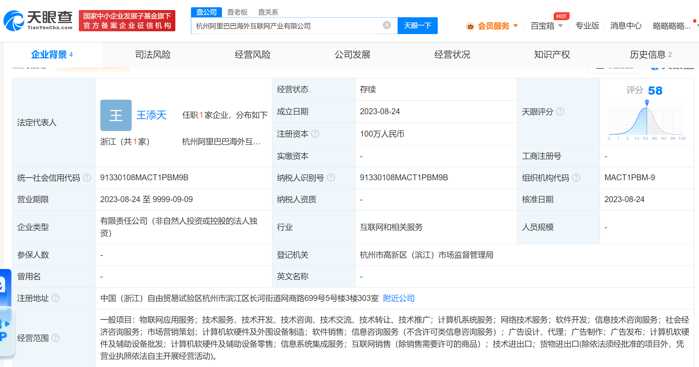
Task: Open help icon next to 纳税人识别号
Action: coord(331,178)
